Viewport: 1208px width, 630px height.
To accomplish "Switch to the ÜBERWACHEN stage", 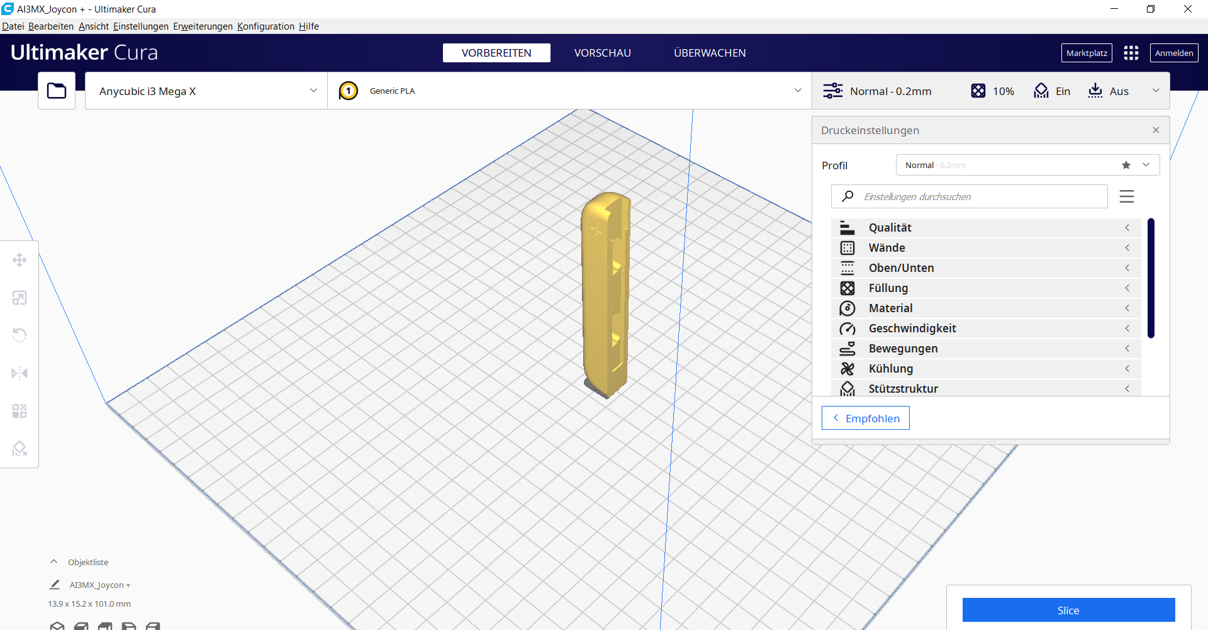I will point(710,53).
